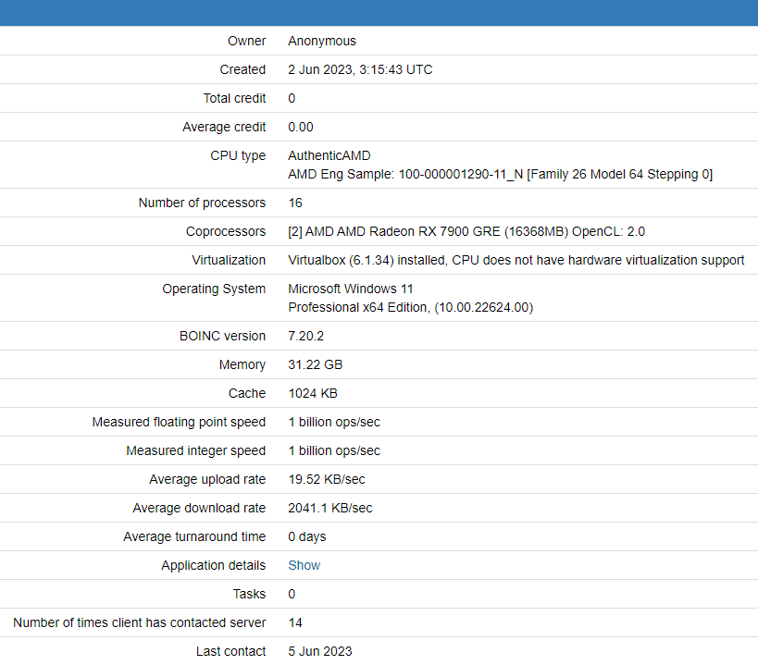Click the download rate 2041.1 KB/sec

329,508
